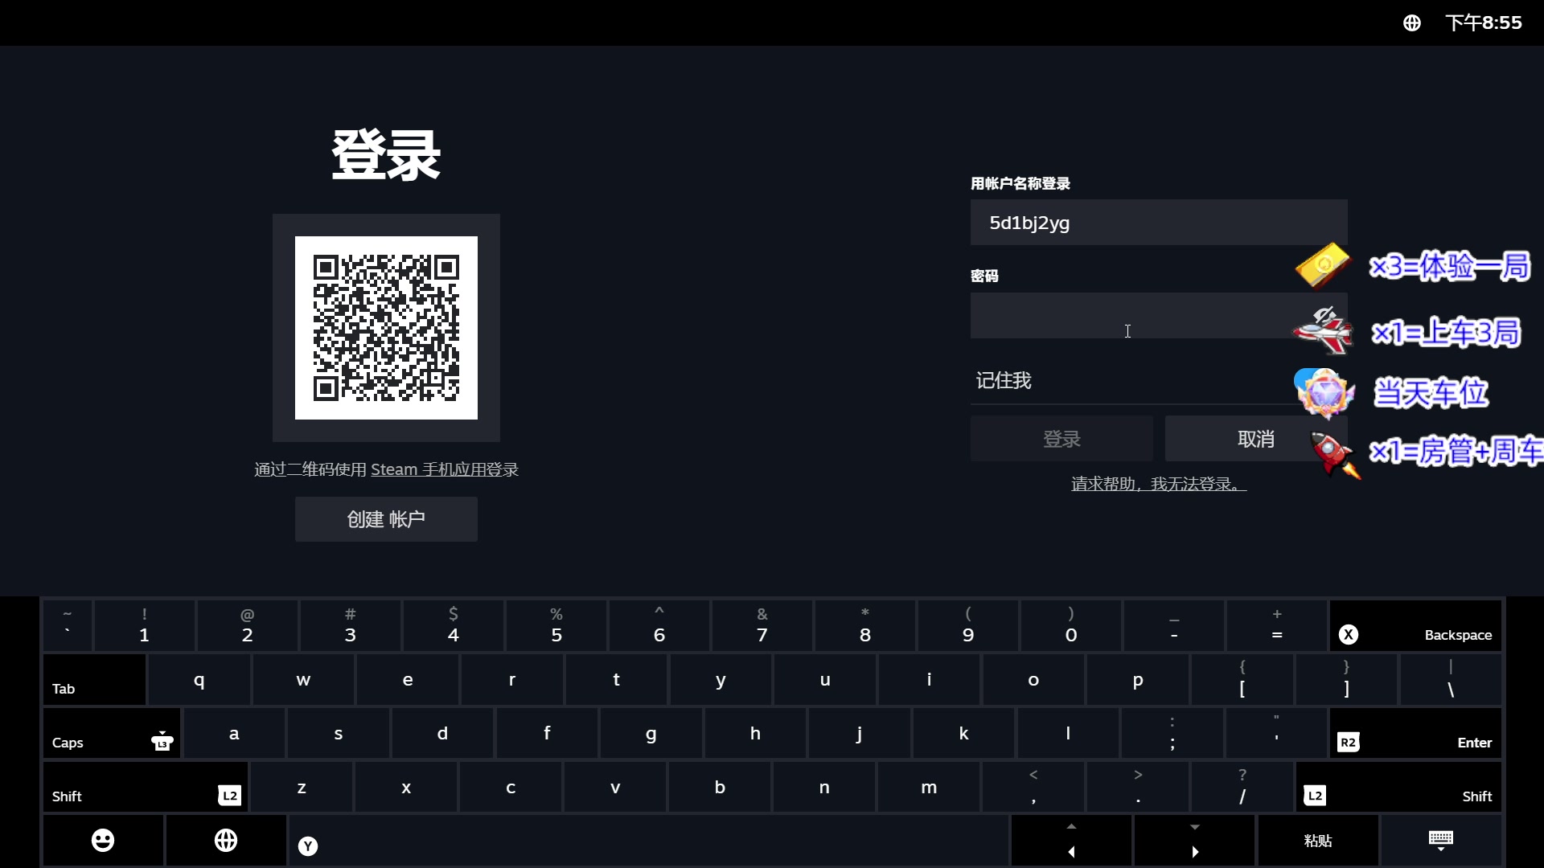
Task: Tap the slash/question mark key
Action: tap(1242, 788)
